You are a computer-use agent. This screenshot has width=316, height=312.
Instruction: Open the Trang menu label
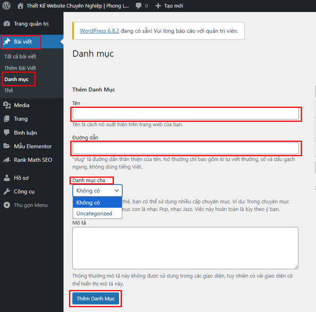tap(21, 119)
